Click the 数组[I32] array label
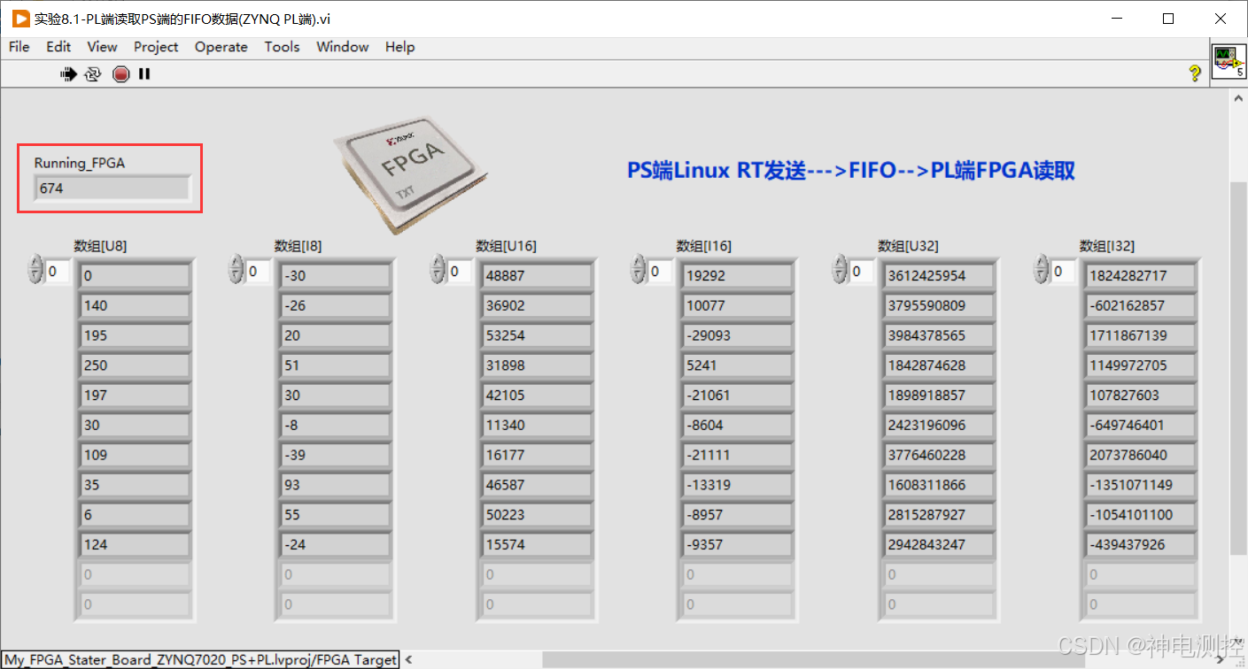Screen dimensions: 1248x669 coord(1106,246)
